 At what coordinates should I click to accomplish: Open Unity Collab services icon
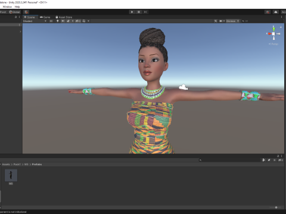point(268,12)
